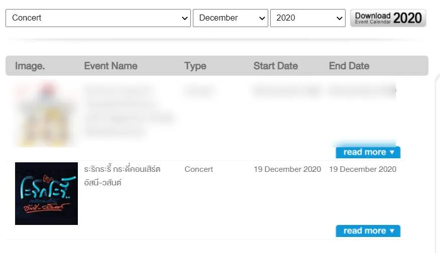Click the end date 19 December 2020

tap(362, 169)
